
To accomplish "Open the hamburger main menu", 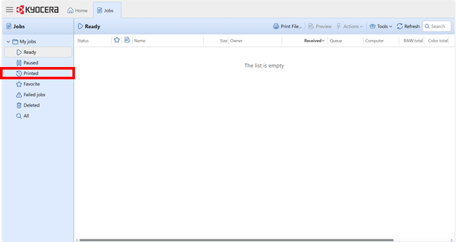I will [x=10, y=10].
